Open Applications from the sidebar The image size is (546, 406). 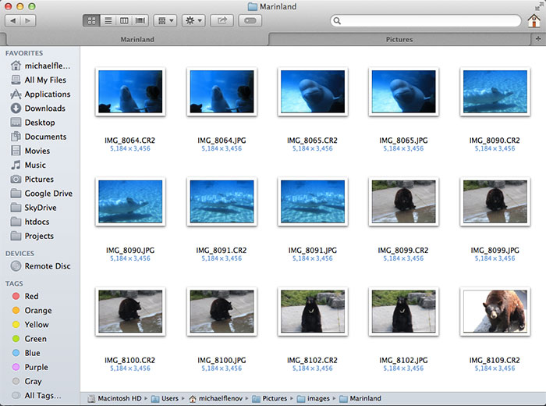(x=47, y=94)
